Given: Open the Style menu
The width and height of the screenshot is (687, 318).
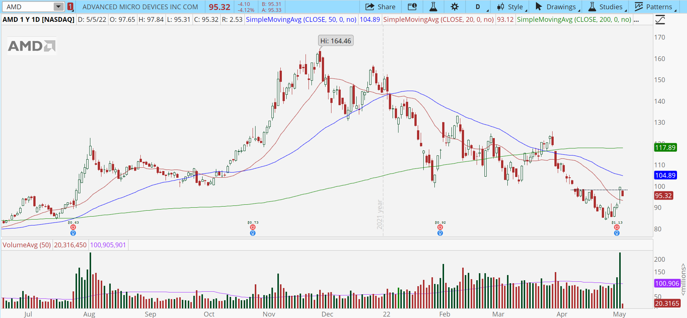Looking at the screenshot, I should 511,7.
